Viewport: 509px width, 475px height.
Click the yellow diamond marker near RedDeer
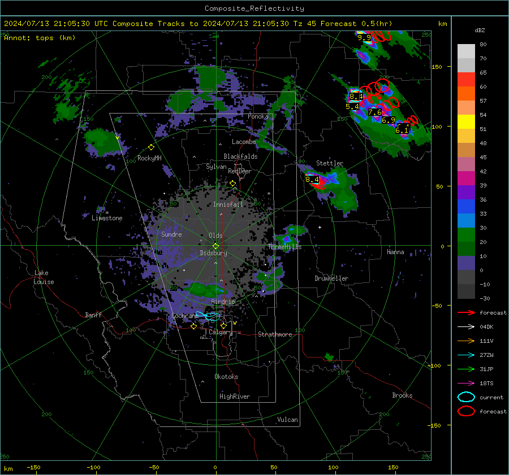[232, 184]
